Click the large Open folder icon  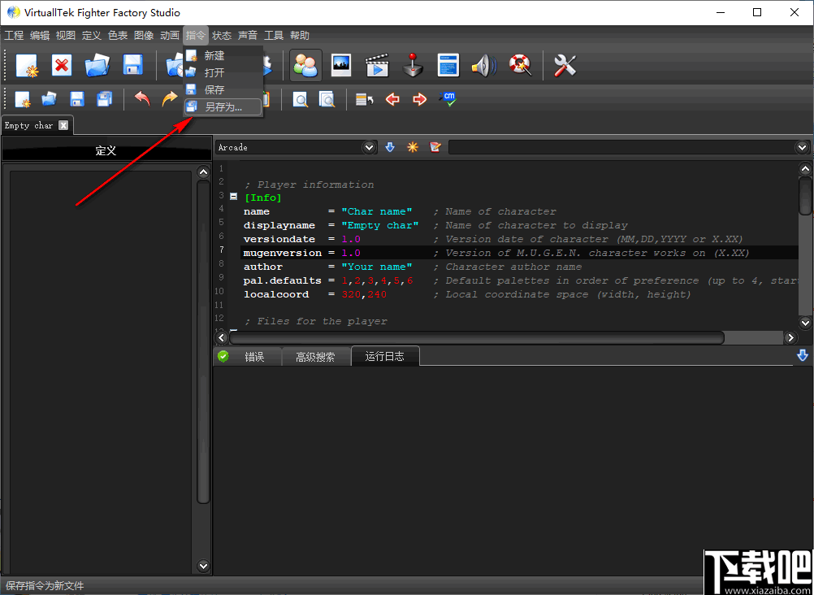point(97,66)
